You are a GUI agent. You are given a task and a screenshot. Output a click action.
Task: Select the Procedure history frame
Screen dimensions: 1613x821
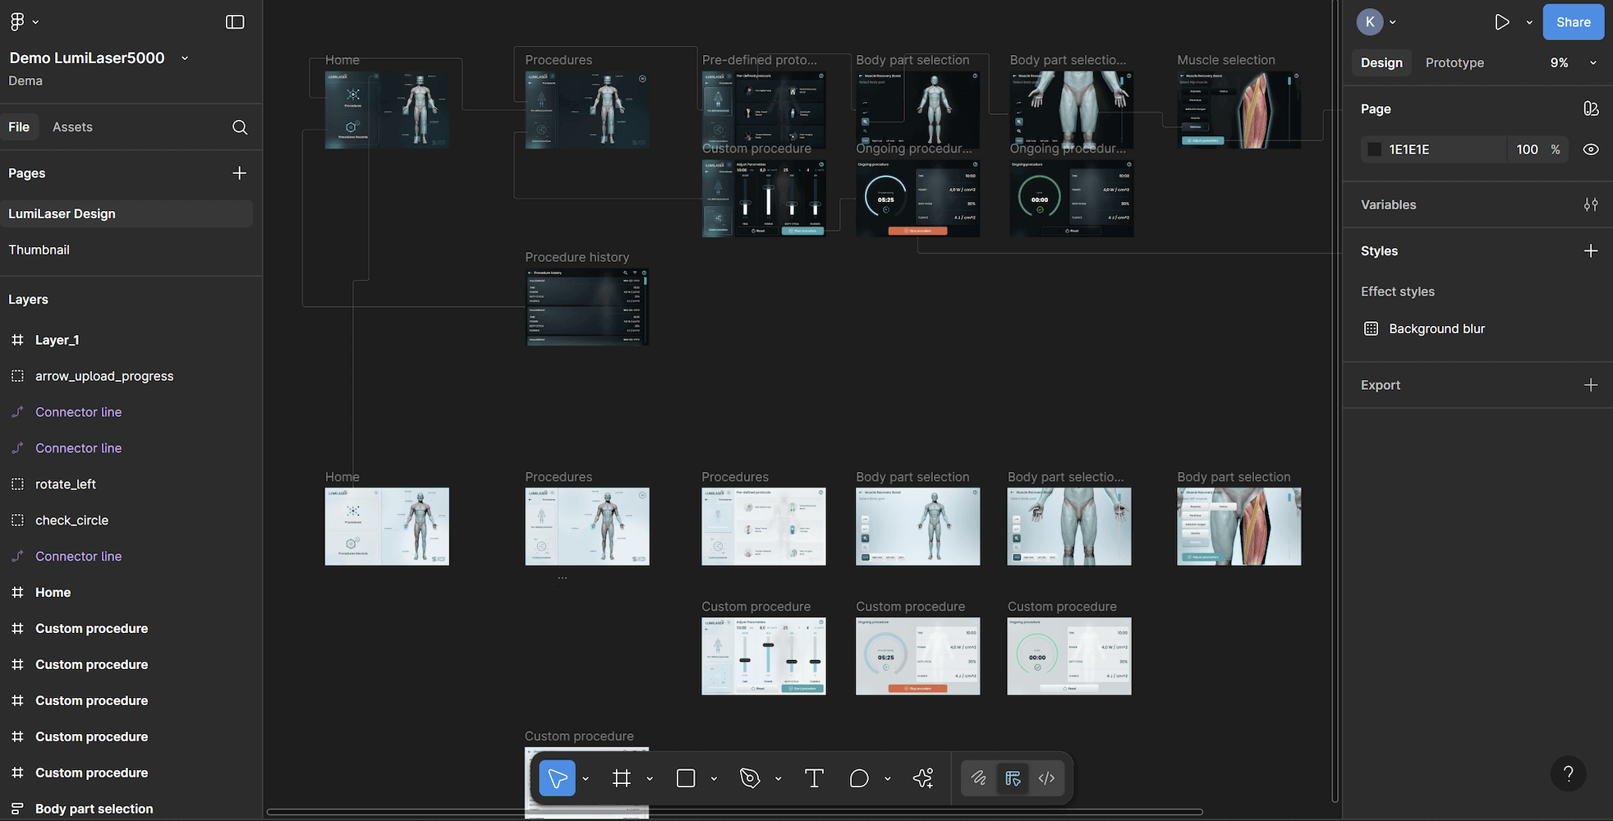coord(587,307)
